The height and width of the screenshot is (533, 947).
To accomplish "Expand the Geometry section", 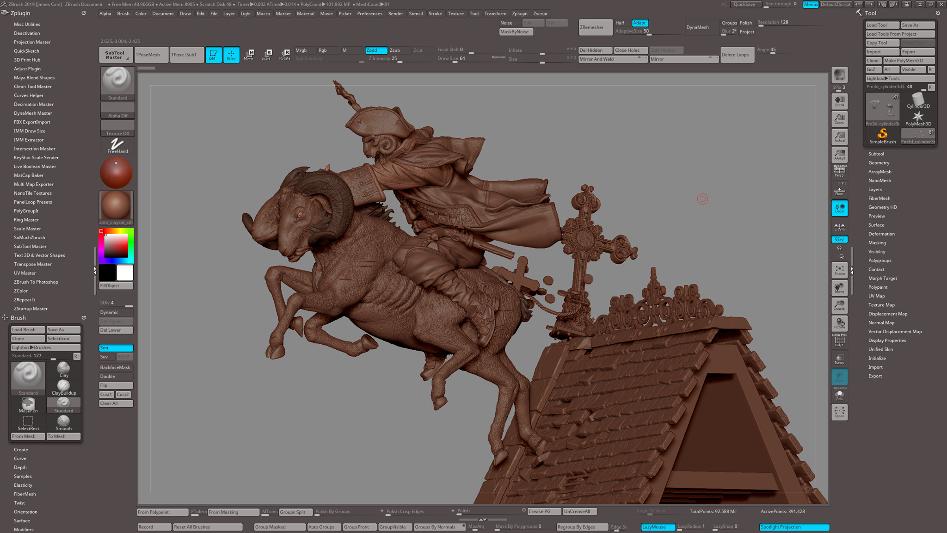I will [879, 162].
